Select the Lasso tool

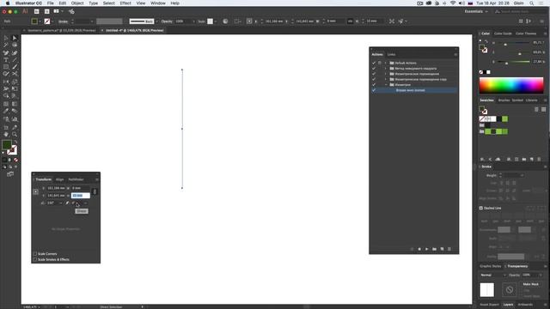coord(15,45)
